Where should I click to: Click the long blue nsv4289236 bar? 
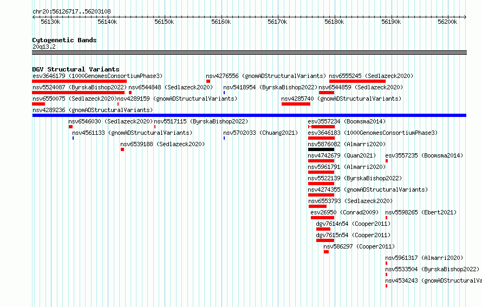click(x=249, y=115)
